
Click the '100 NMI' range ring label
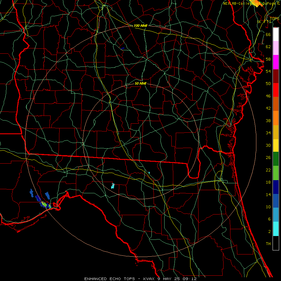pos(140,26)
